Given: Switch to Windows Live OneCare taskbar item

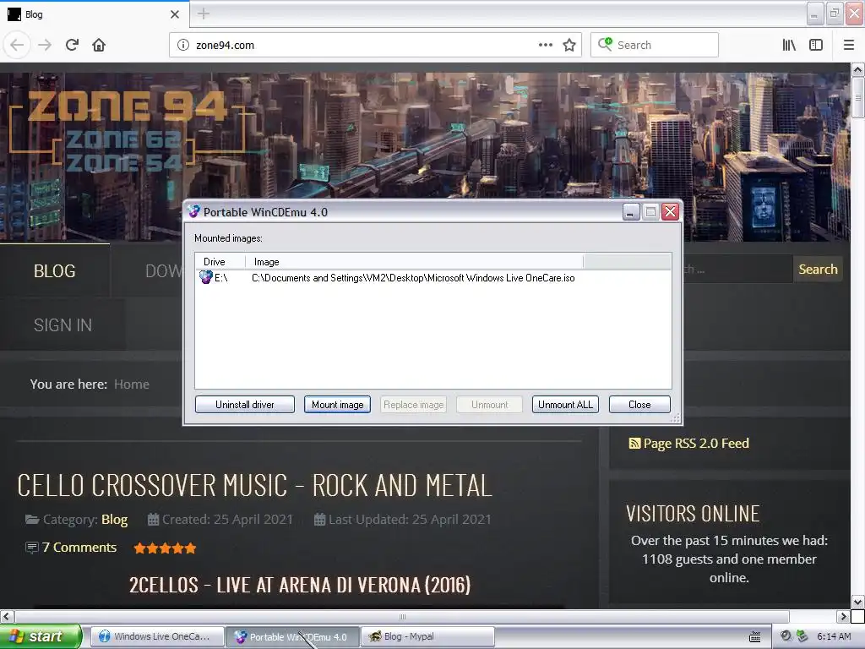Looking at the screenshot, I should pos(157,636).
